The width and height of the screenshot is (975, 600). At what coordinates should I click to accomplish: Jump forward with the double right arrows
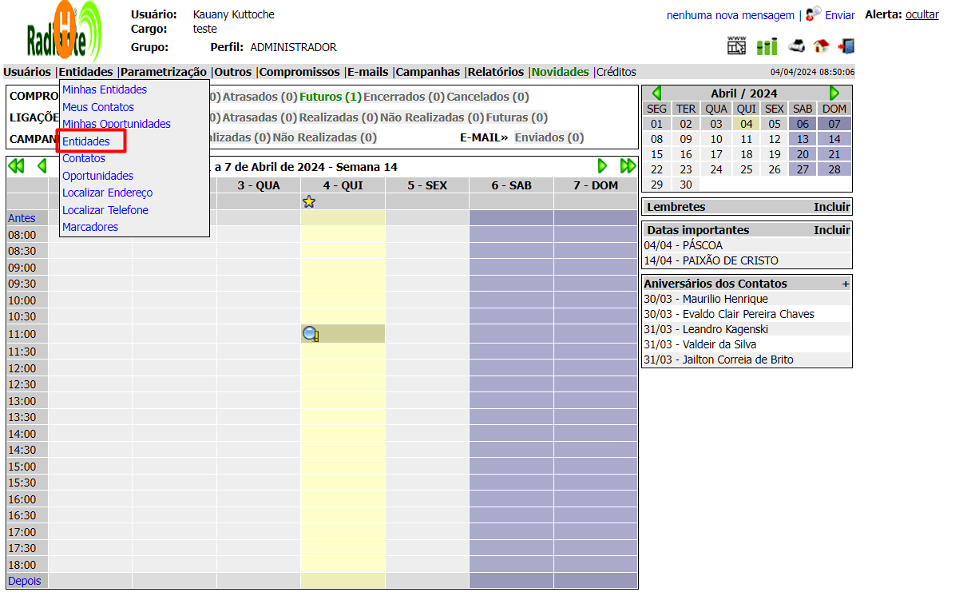tap(628, 166)
